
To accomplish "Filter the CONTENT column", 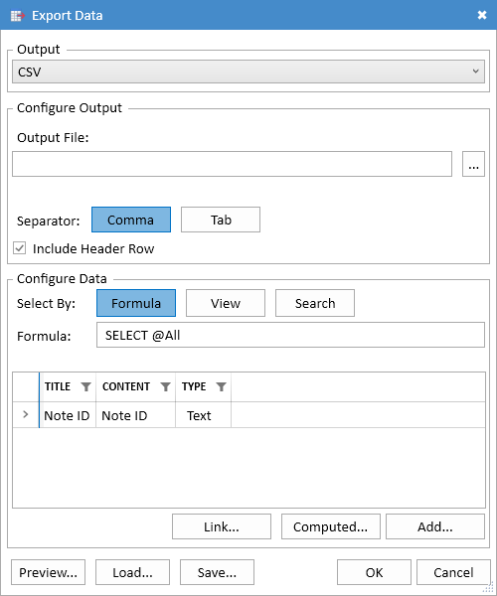I will tap(165, 386).
